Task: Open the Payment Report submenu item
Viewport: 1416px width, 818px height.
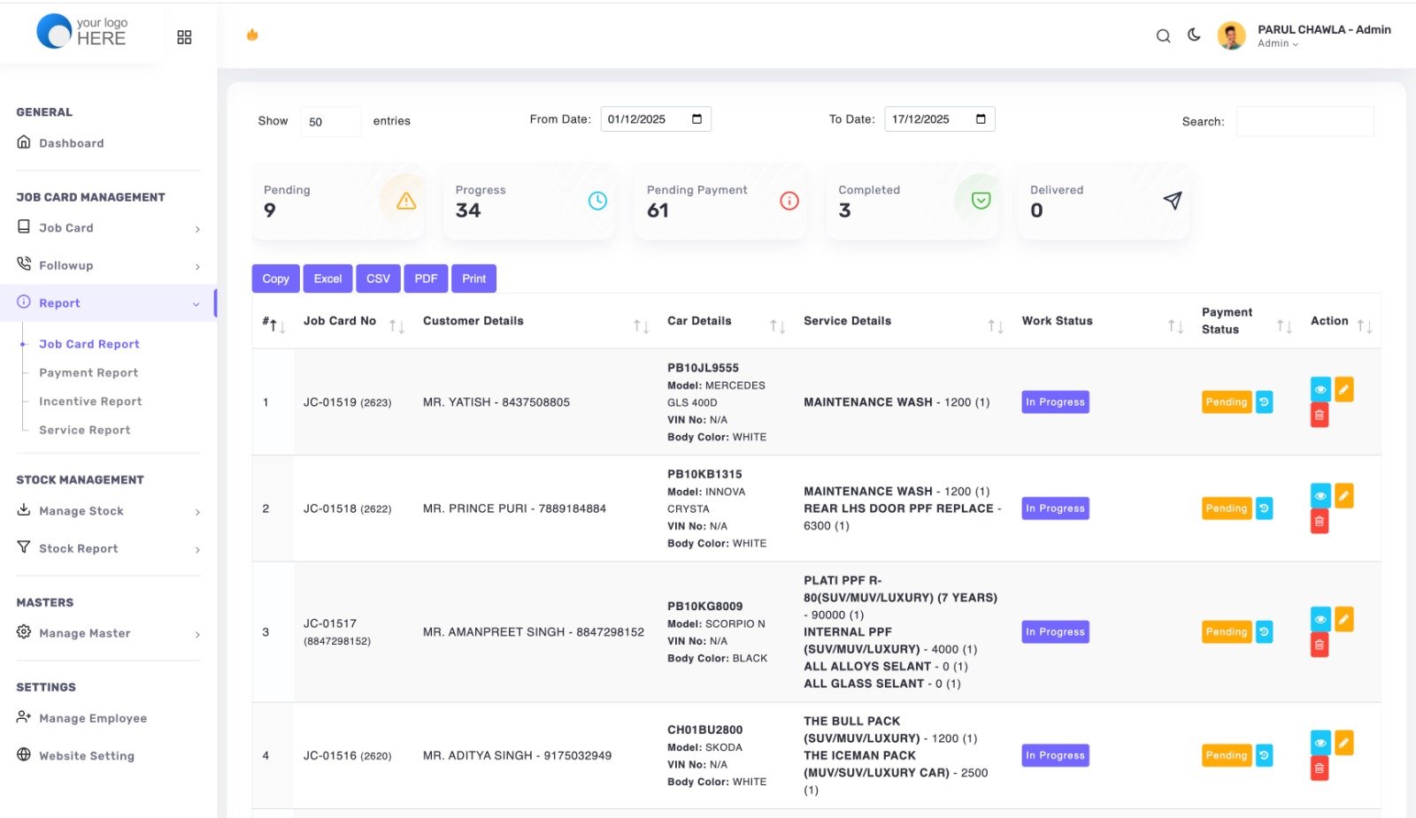Action: 88,373
